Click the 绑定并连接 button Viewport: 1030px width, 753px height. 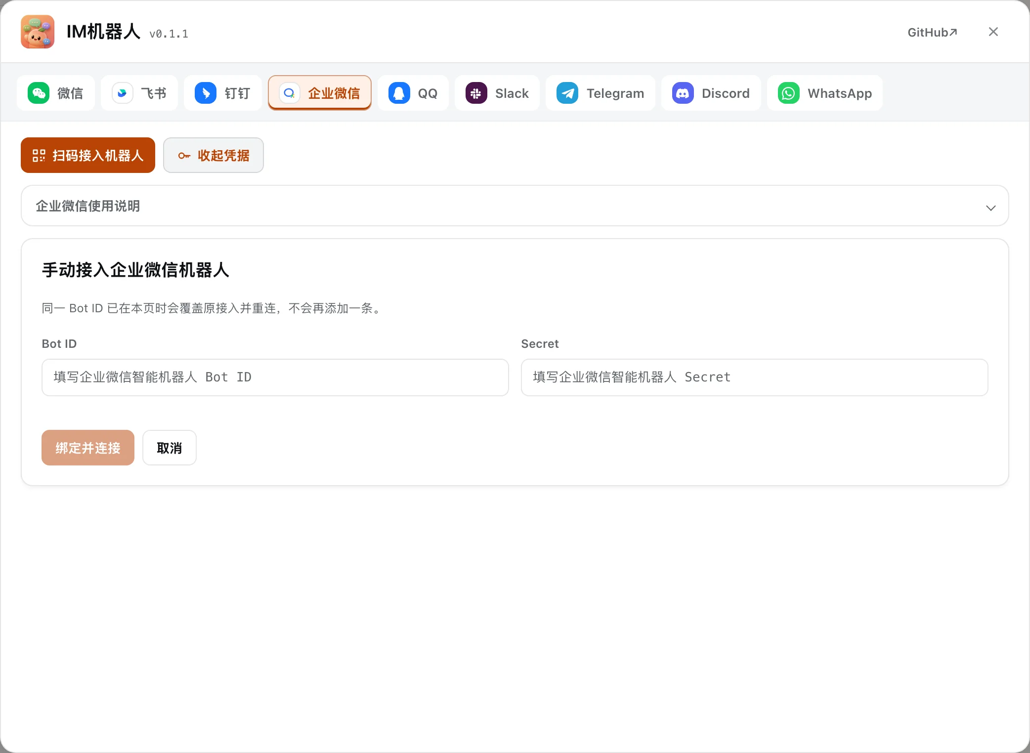[88, 448]
